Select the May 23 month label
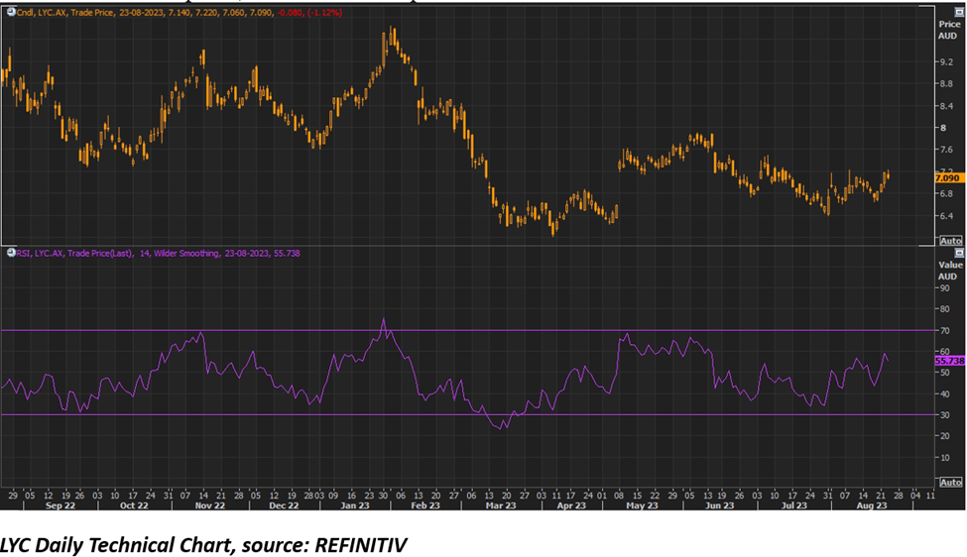The image size is (967, 557). click(x=642, y=505)
